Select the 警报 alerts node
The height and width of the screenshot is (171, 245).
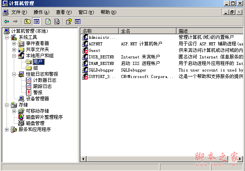pyautogui.click(x=38, y=93)
